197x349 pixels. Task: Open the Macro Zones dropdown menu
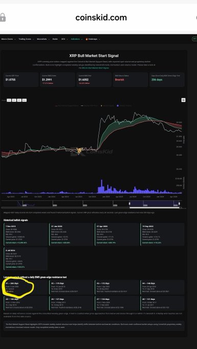tap(8, 39)
